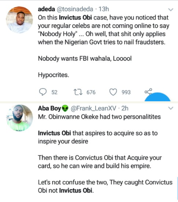The image size is (178, 202).
Task: Click the 993 likes count
Action: [x=126, y=92]
